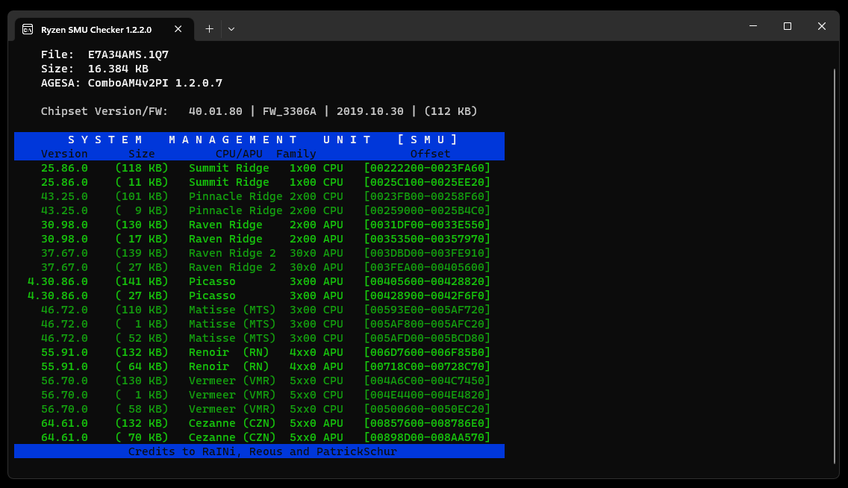This screenshot has height=488, width=848.
Task: Click offset [00259000-0025B4C0]
Action: point(427,210)
